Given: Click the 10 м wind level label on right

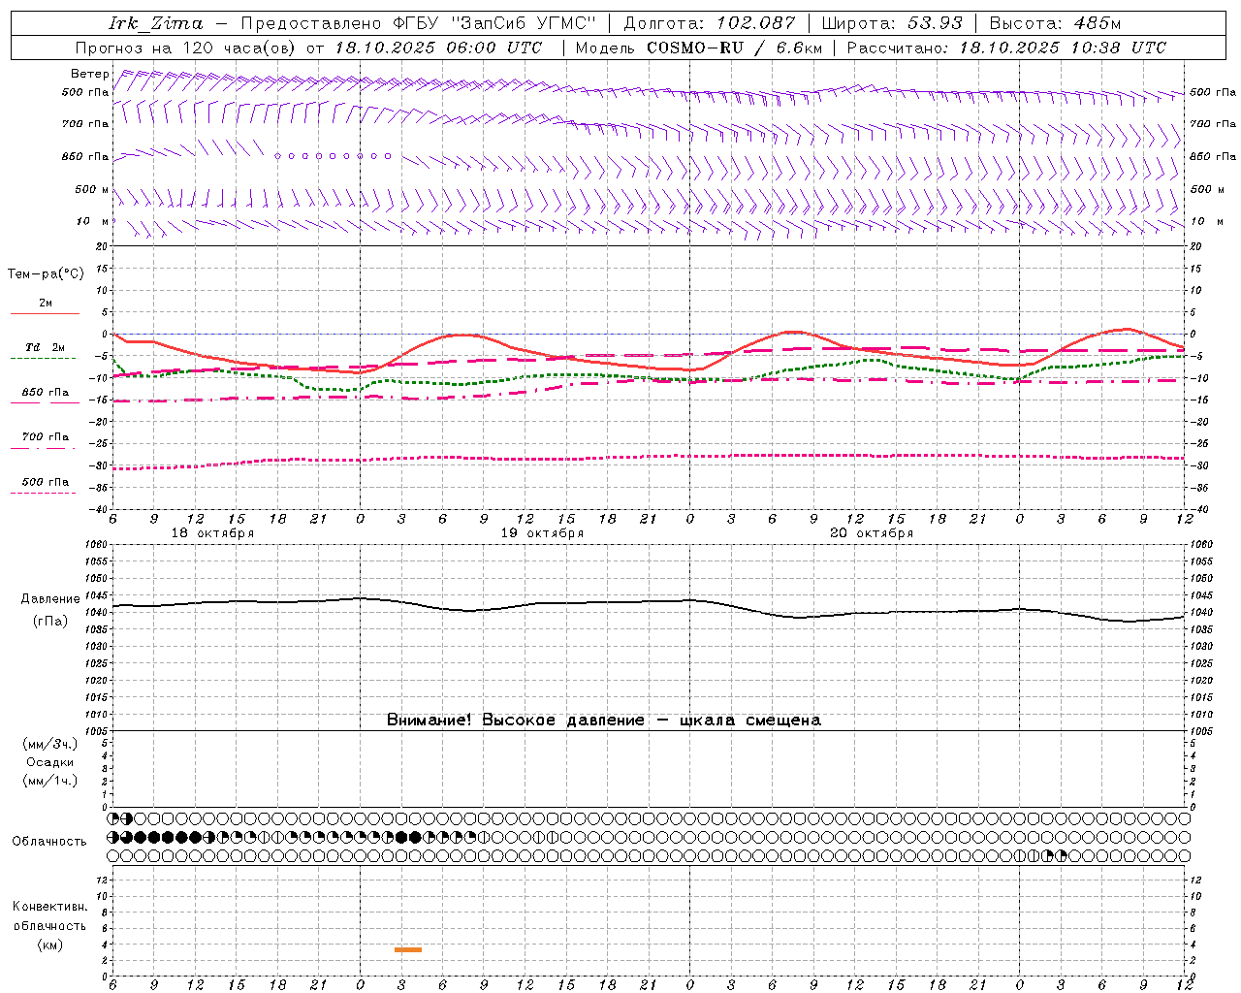Looking at the screenshot, I should click(1207, 221).
